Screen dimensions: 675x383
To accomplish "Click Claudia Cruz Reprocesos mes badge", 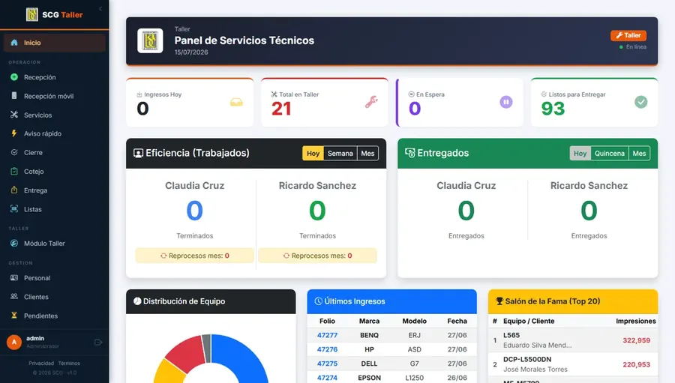I will point(194,256).
